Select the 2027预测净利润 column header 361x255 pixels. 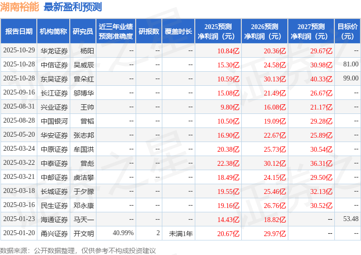311,31
